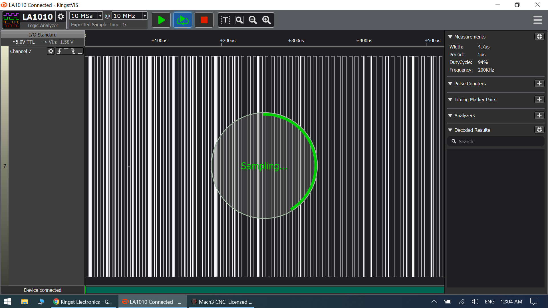The width and height of the screenshot is (548, 308).
Task: Start single capture with green play button
Action: click(x=161, y=20)
